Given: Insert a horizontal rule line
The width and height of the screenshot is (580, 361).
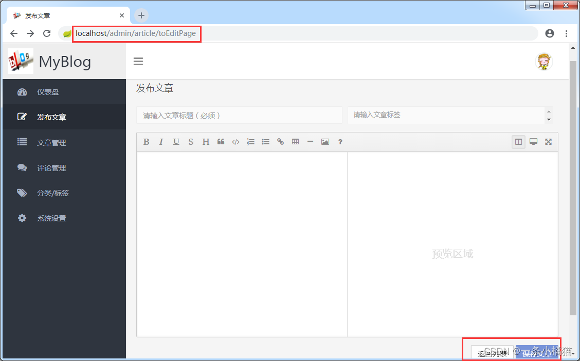Looking at the screenshot, I should [x=311, y=142].
